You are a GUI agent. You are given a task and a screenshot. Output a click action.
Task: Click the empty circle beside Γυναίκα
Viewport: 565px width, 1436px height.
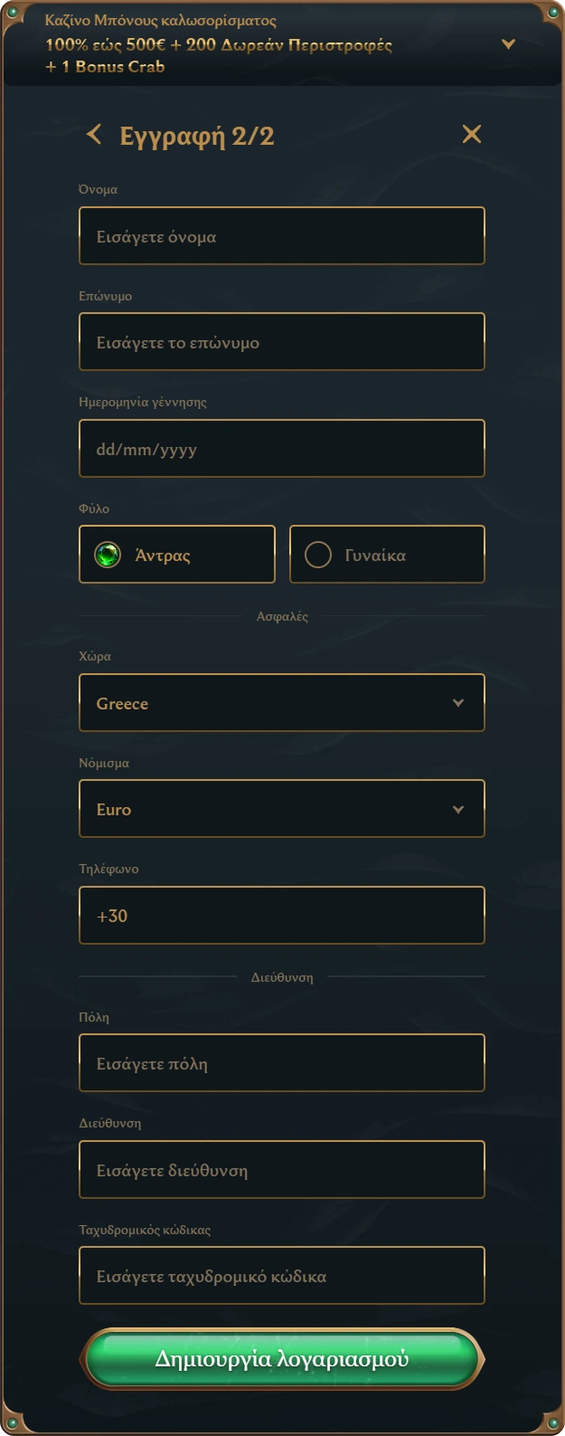tap(318, 555)
